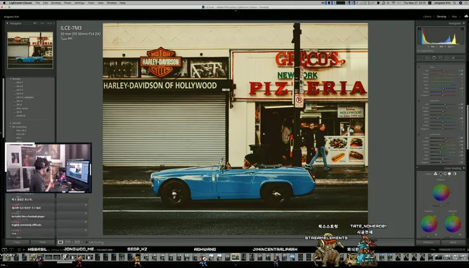Select the Spot Removal tool icon
469x268 pixels.
(x=427, y=58)
